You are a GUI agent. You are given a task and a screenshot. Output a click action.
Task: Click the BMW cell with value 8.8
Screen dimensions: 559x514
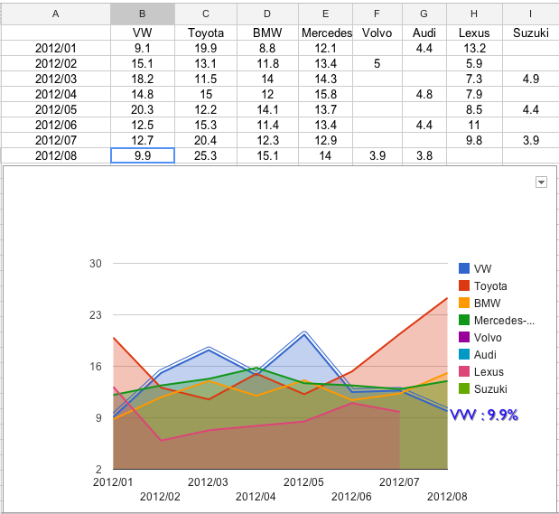pos(267,48)
